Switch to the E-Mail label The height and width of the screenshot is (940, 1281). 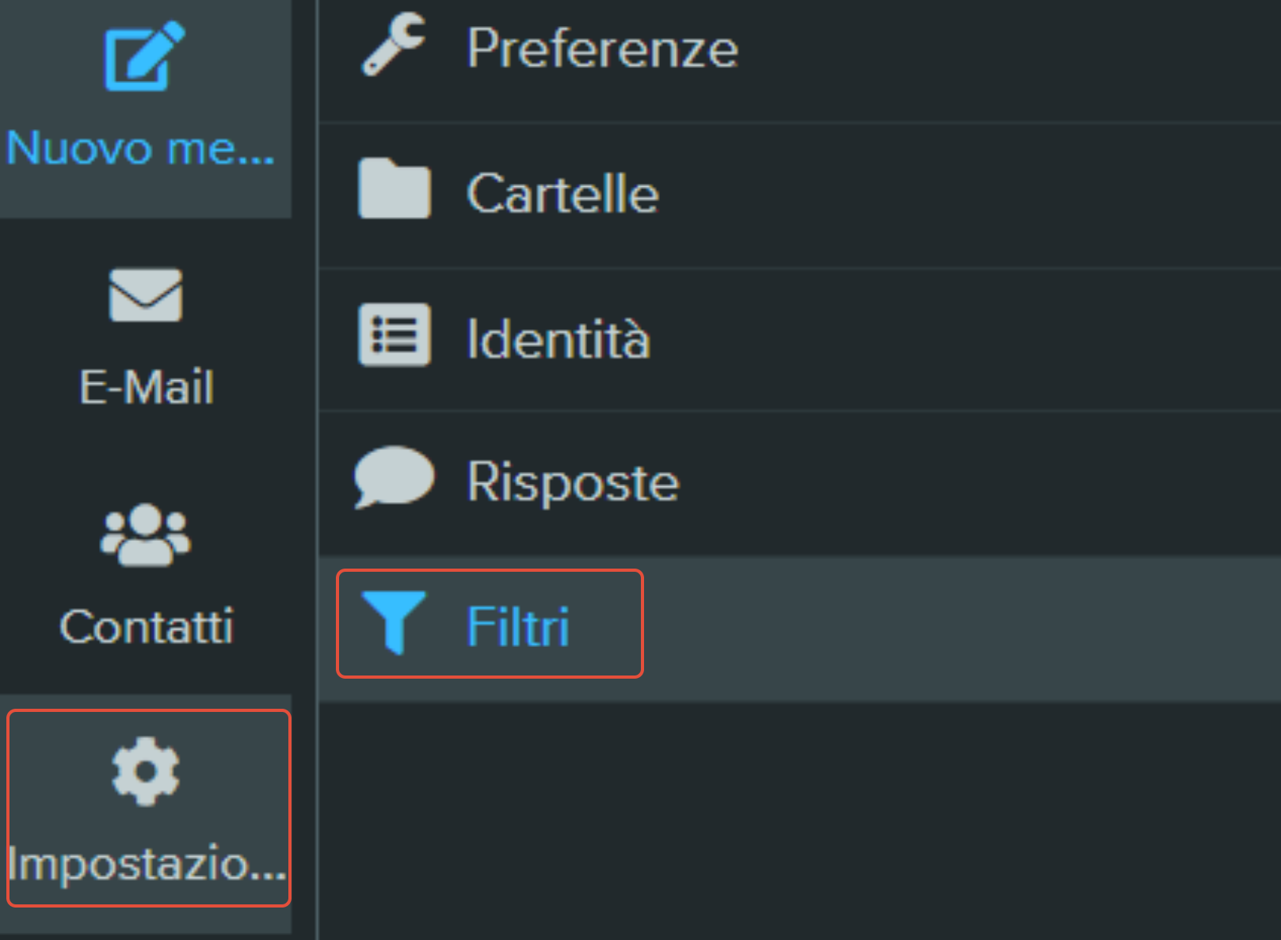tap(147, 387)
